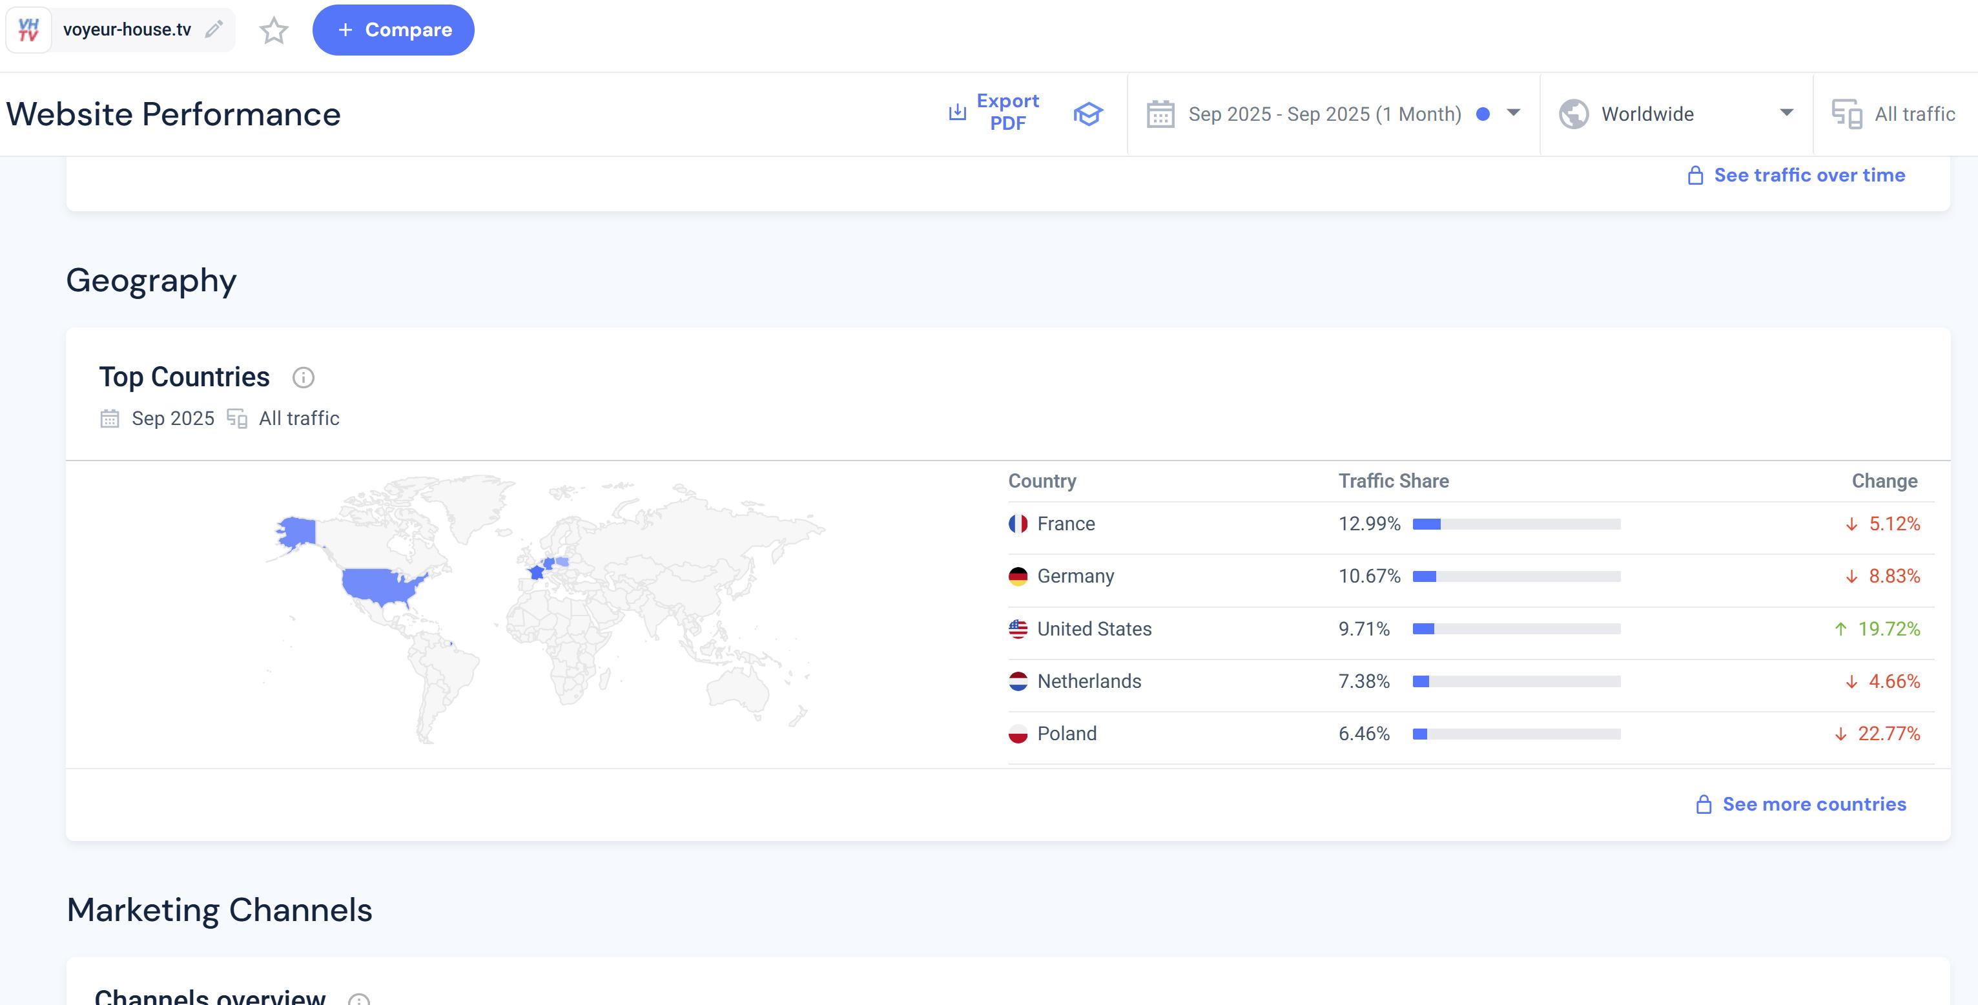Open the All traffic device filter
This screenshot has height=1005, width=1978.
1914,114
